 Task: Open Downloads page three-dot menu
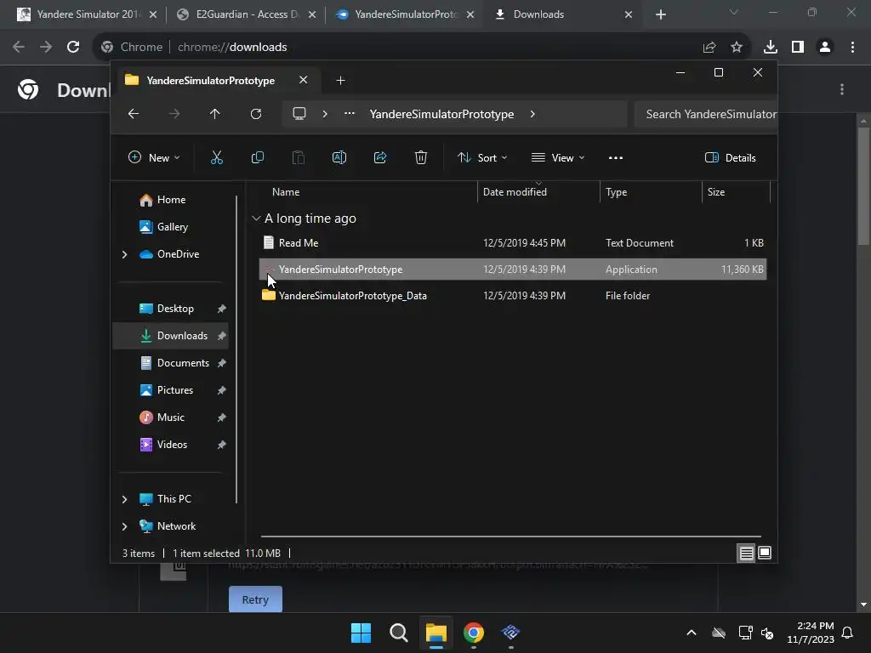(x=842, y=89)
